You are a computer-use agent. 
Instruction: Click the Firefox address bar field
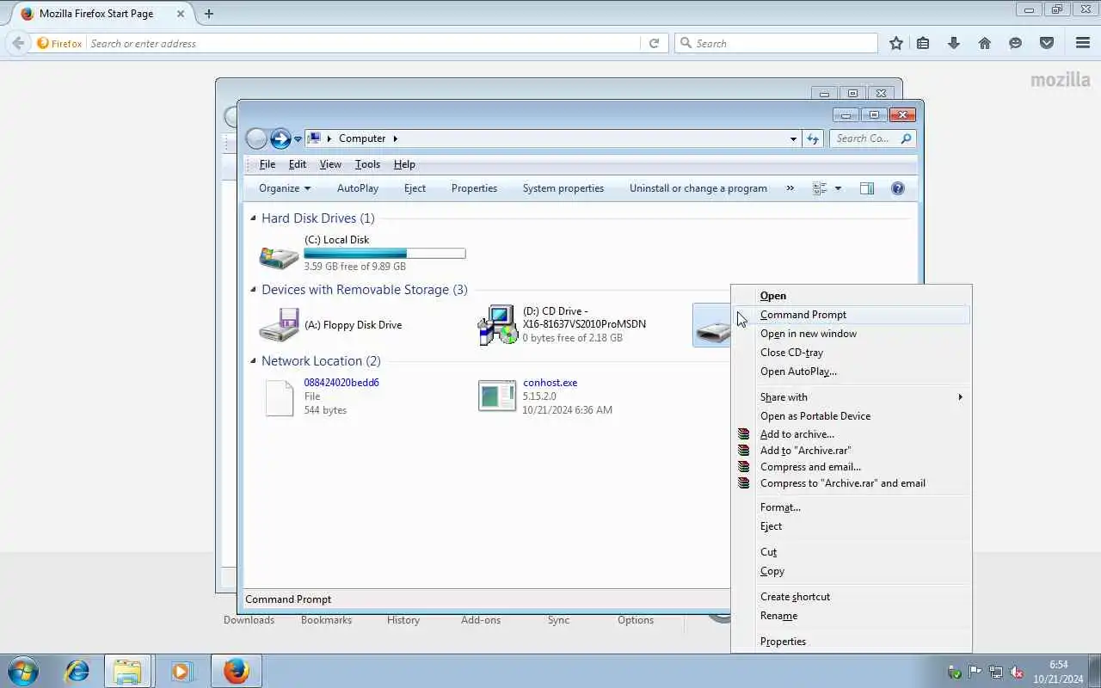(x=363, y=43)
